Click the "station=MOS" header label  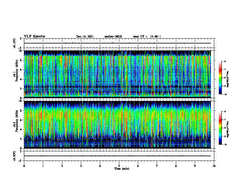click(x=113, y=36)
